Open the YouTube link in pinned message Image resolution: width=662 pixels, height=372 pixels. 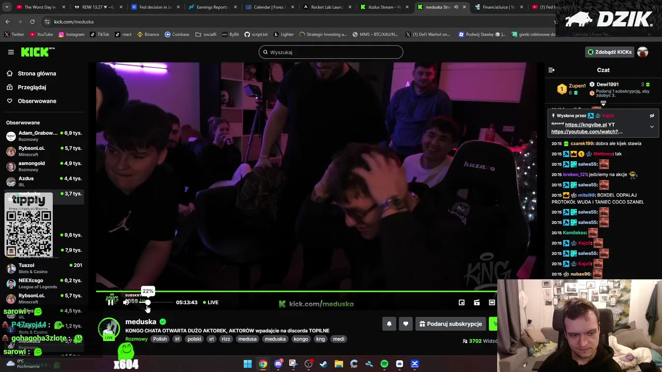pyautogui.click(x=586, y=132)
